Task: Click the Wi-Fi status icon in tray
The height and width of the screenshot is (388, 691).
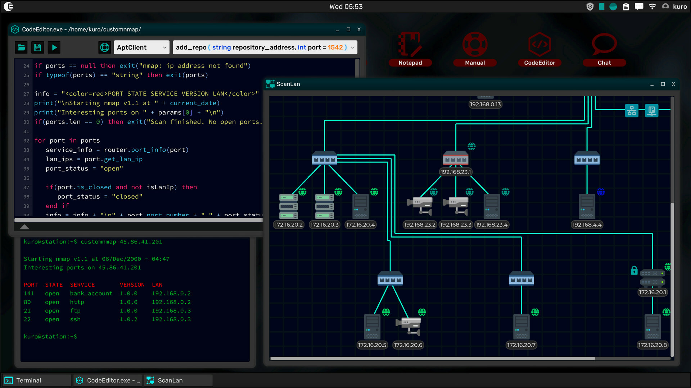Action: [x=652, y=6]
